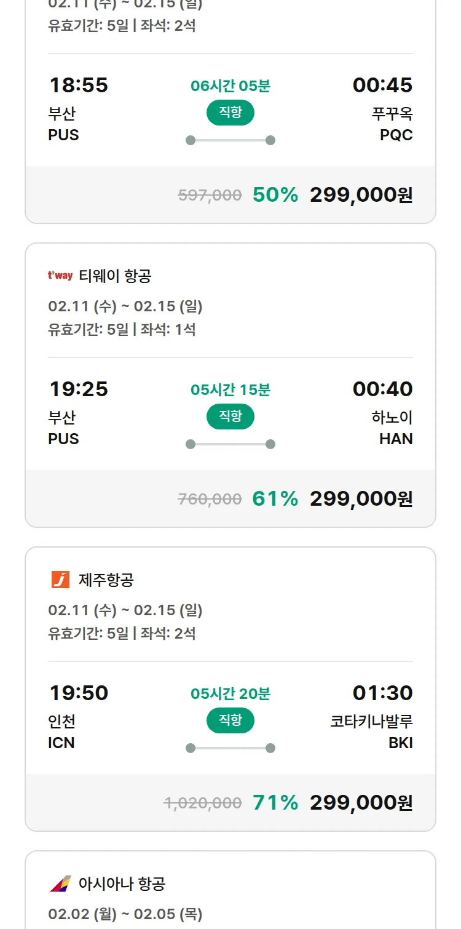Viewport: 461px width, 929px height.
Task: Click the Jeju Air orange logo icon
Action: 60,580
